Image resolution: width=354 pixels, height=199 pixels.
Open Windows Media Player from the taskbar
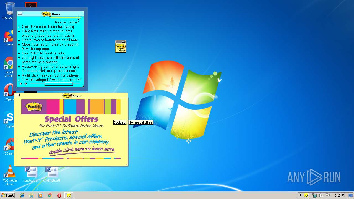click(x=41, y=195)
